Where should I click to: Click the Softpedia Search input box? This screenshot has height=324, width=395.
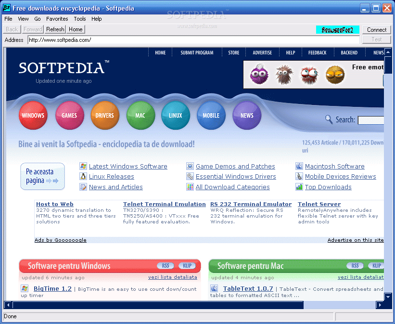(x=371, y=120)
